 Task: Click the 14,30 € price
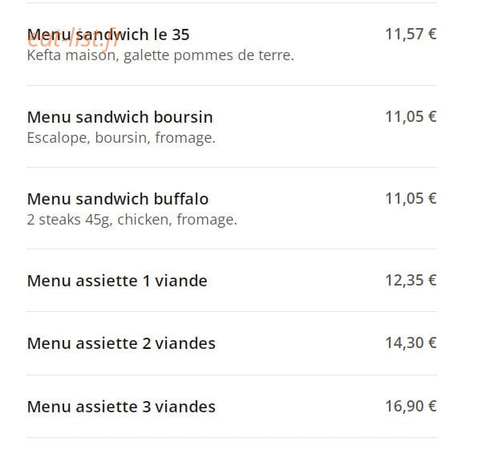411,342
